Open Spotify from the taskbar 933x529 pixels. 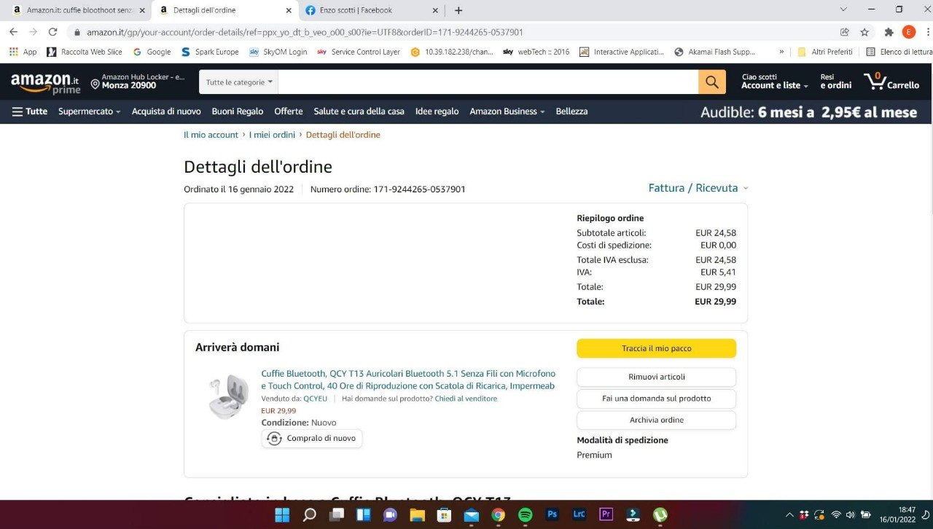point(525,514)
